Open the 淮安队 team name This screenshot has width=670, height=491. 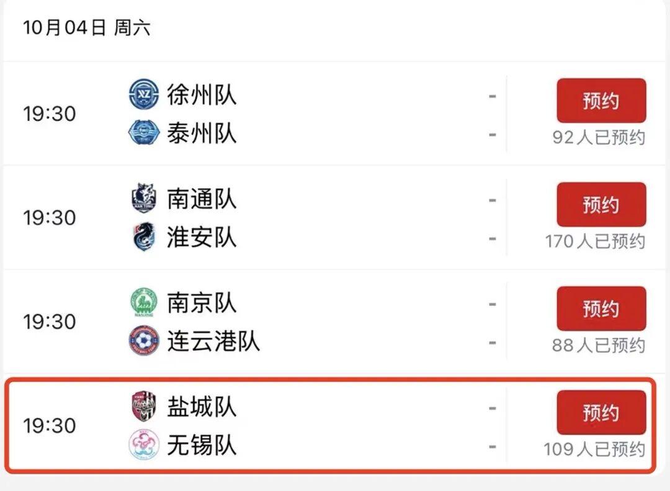point(201,237)
